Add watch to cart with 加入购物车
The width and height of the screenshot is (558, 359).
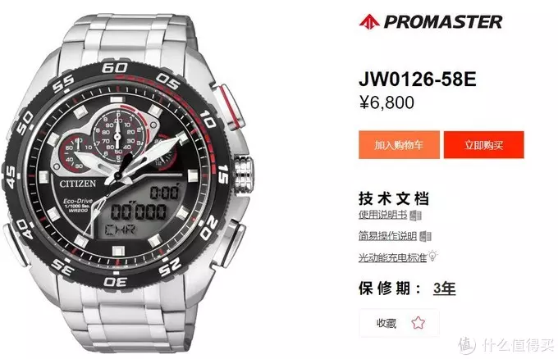pos(399,145)
